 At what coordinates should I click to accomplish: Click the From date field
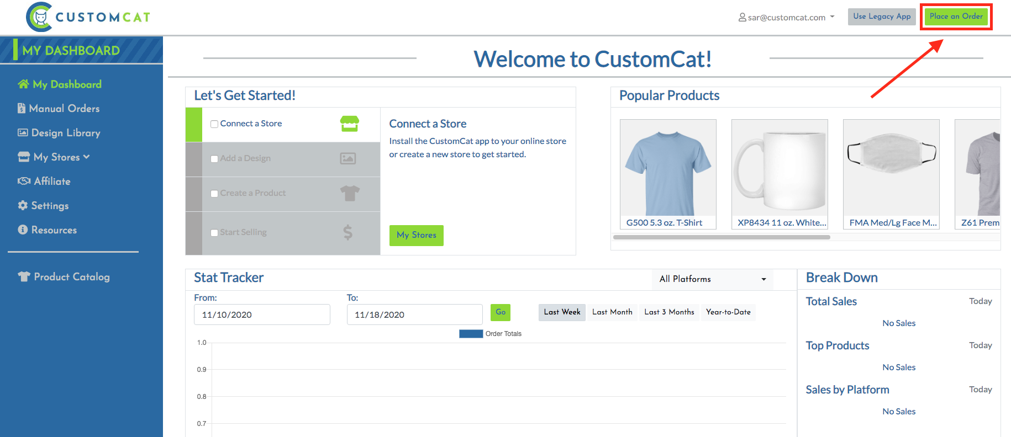pyautogui.click(x=262, y=315)
